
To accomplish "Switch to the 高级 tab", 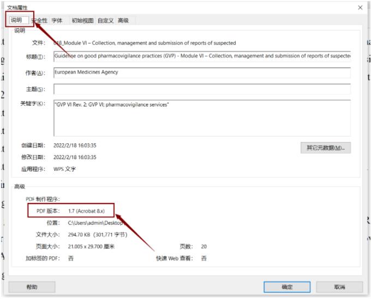I will pos(123,21).
